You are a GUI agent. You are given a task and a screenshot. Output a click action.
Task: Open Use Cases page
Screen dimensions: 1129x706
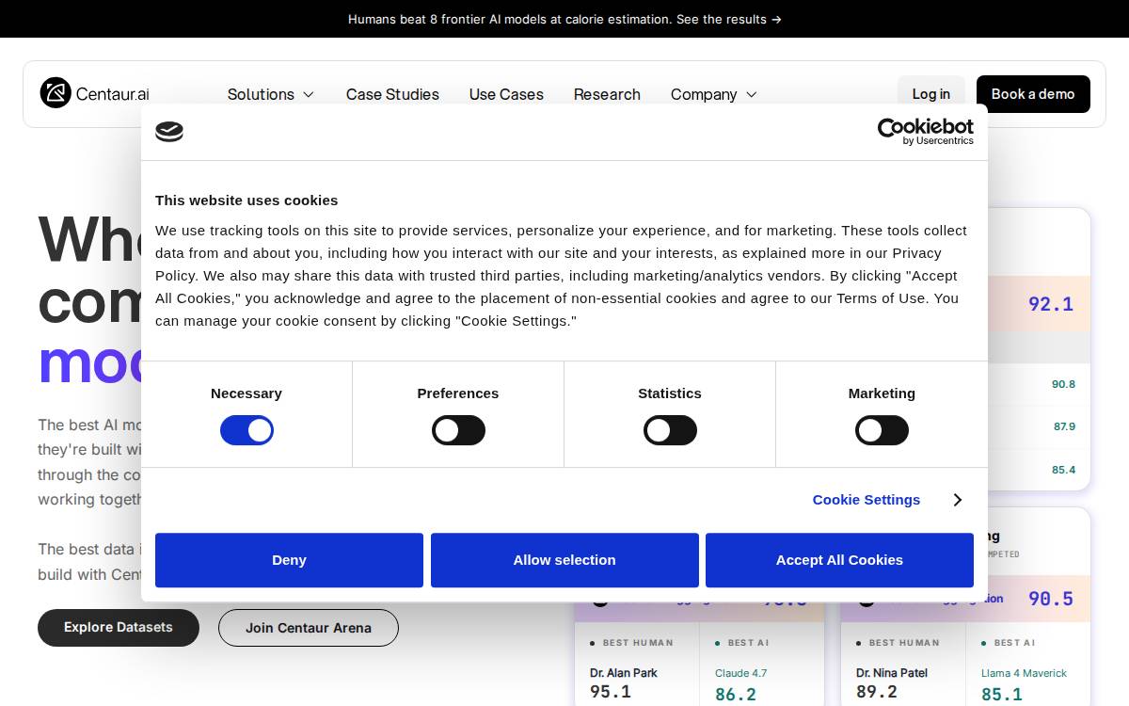506,94
